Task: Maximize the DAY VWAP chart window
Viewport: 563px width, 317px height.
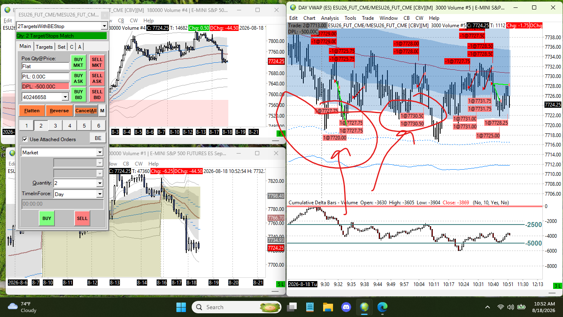Action: (534, 7)
